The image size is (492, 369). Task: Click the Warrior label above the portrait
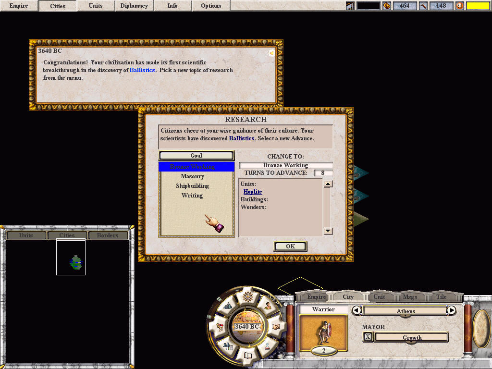pos(323,309)
